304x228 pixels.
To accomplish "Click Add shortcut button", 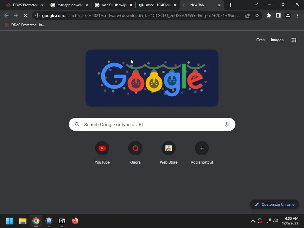I will point(202,153).
